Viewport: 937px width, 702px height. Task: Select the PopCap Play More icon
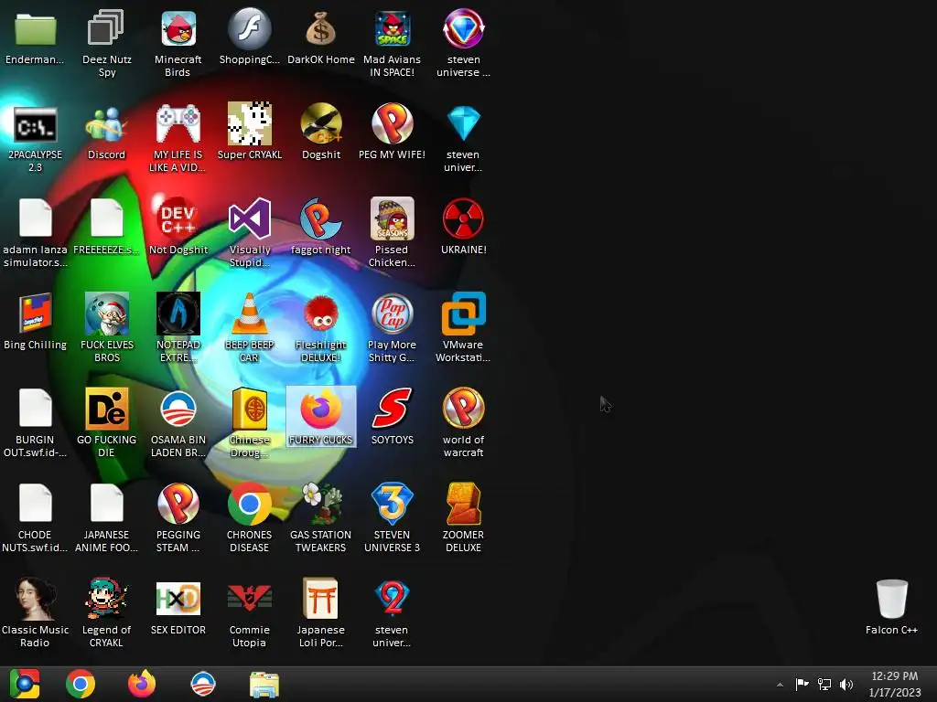click(x=392, y=314)
